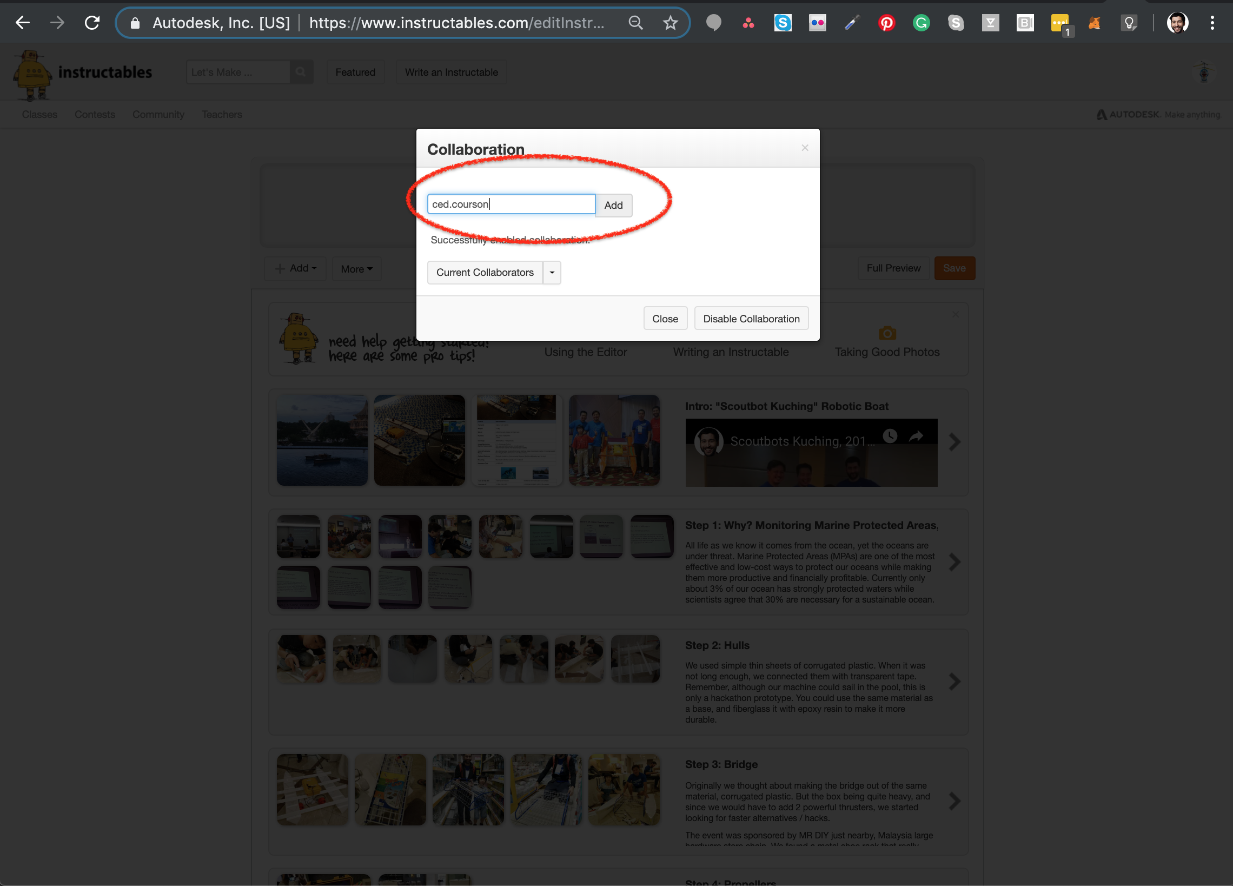
Task: Click Disable Collaboration button
Action: coord(751,319)
